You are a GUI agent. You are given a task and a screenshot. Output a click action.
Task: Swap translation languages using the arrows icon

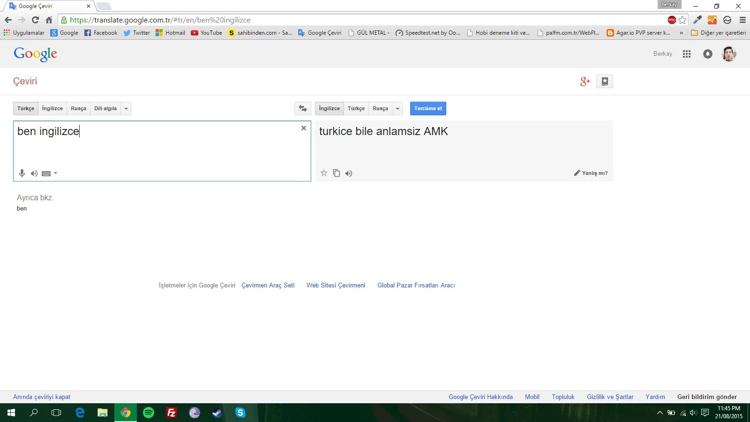click(302, 108)
